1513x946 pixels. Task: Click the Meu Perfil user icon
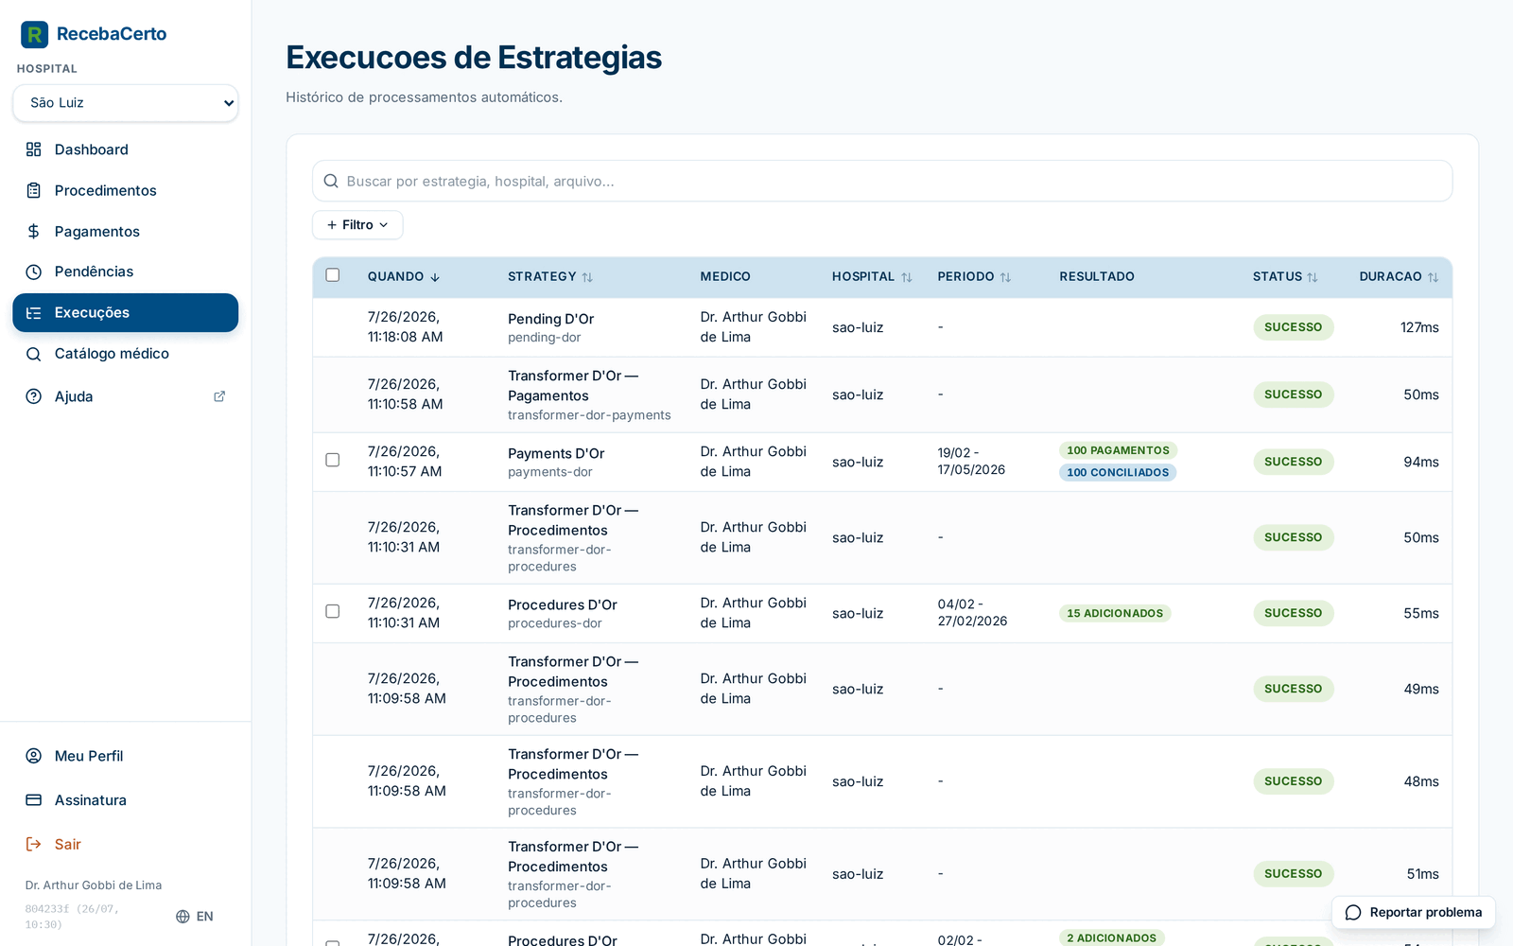pyautogui.click(x=34, y=756)
